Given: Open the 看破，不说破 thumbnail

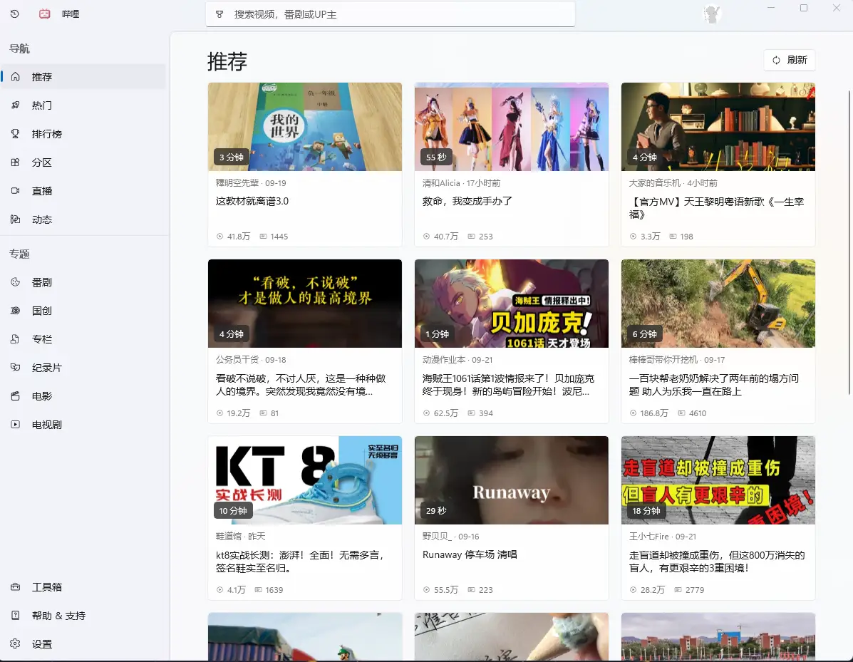Looking at the screenshot, I should (305, 304).
